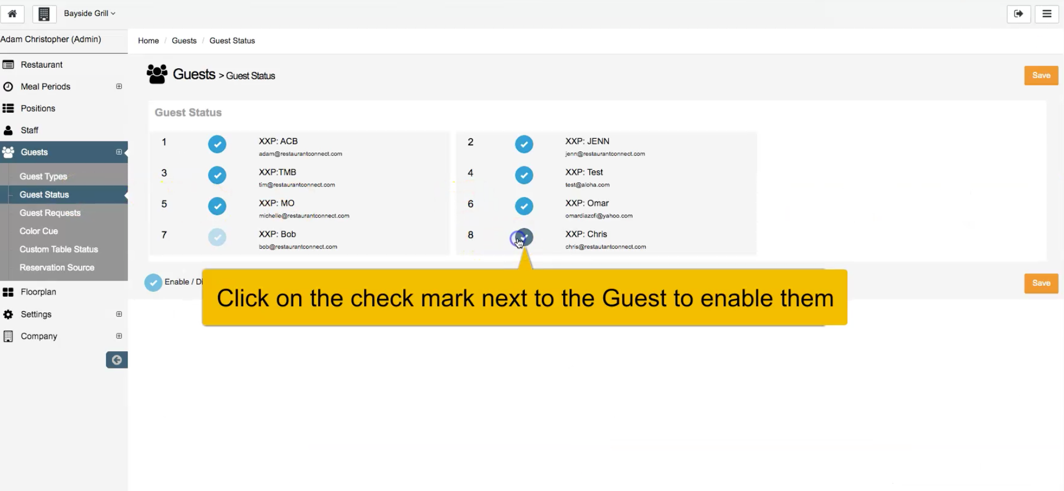This screenshot has width=1064, height=491.
Task: Toggle check mark for XXP: Bob
Action: (217, 237)
